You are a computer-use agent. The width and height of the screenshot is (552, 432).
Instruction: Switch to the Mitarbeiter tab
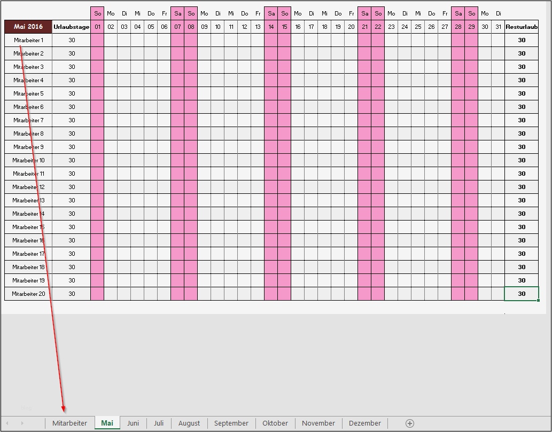(69, 422)
